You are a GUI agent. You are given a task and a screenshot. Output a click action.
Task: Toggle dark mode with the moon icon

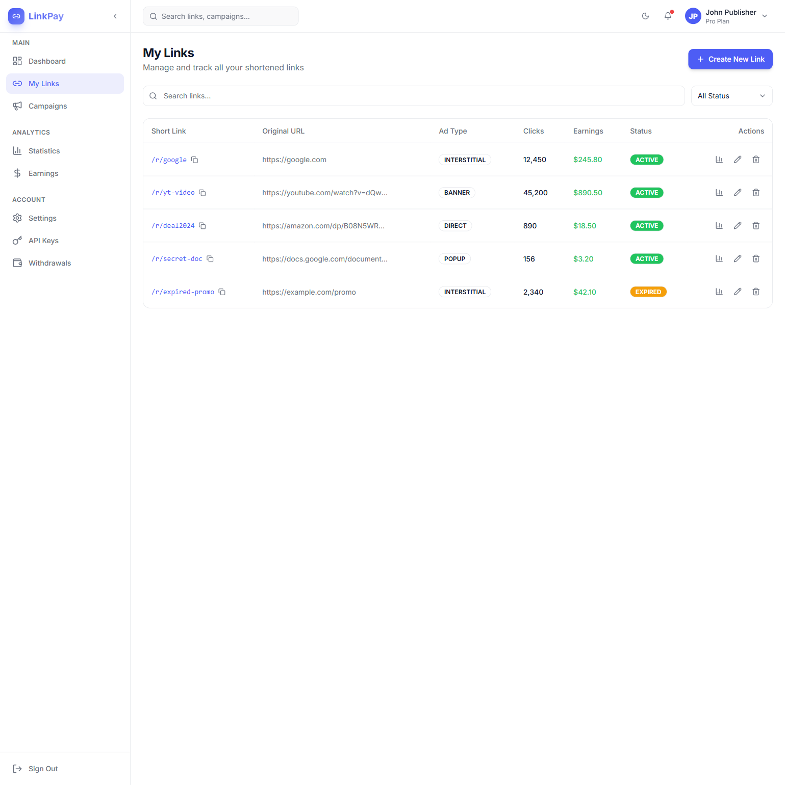(x=645, y=16)
